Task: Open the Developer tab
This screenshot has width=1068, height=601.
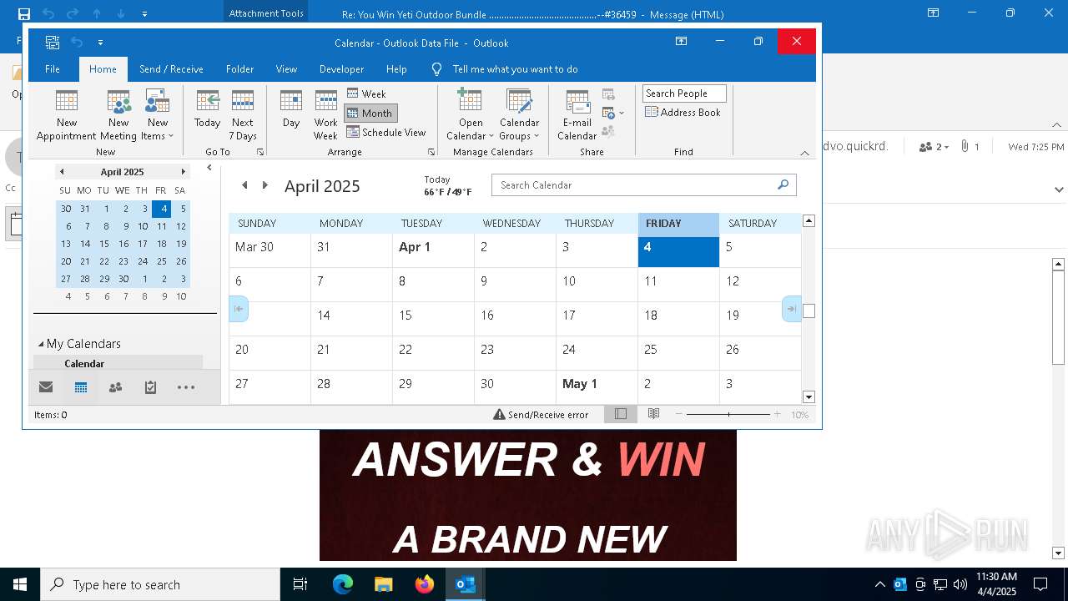Action: tap(341, 69)
